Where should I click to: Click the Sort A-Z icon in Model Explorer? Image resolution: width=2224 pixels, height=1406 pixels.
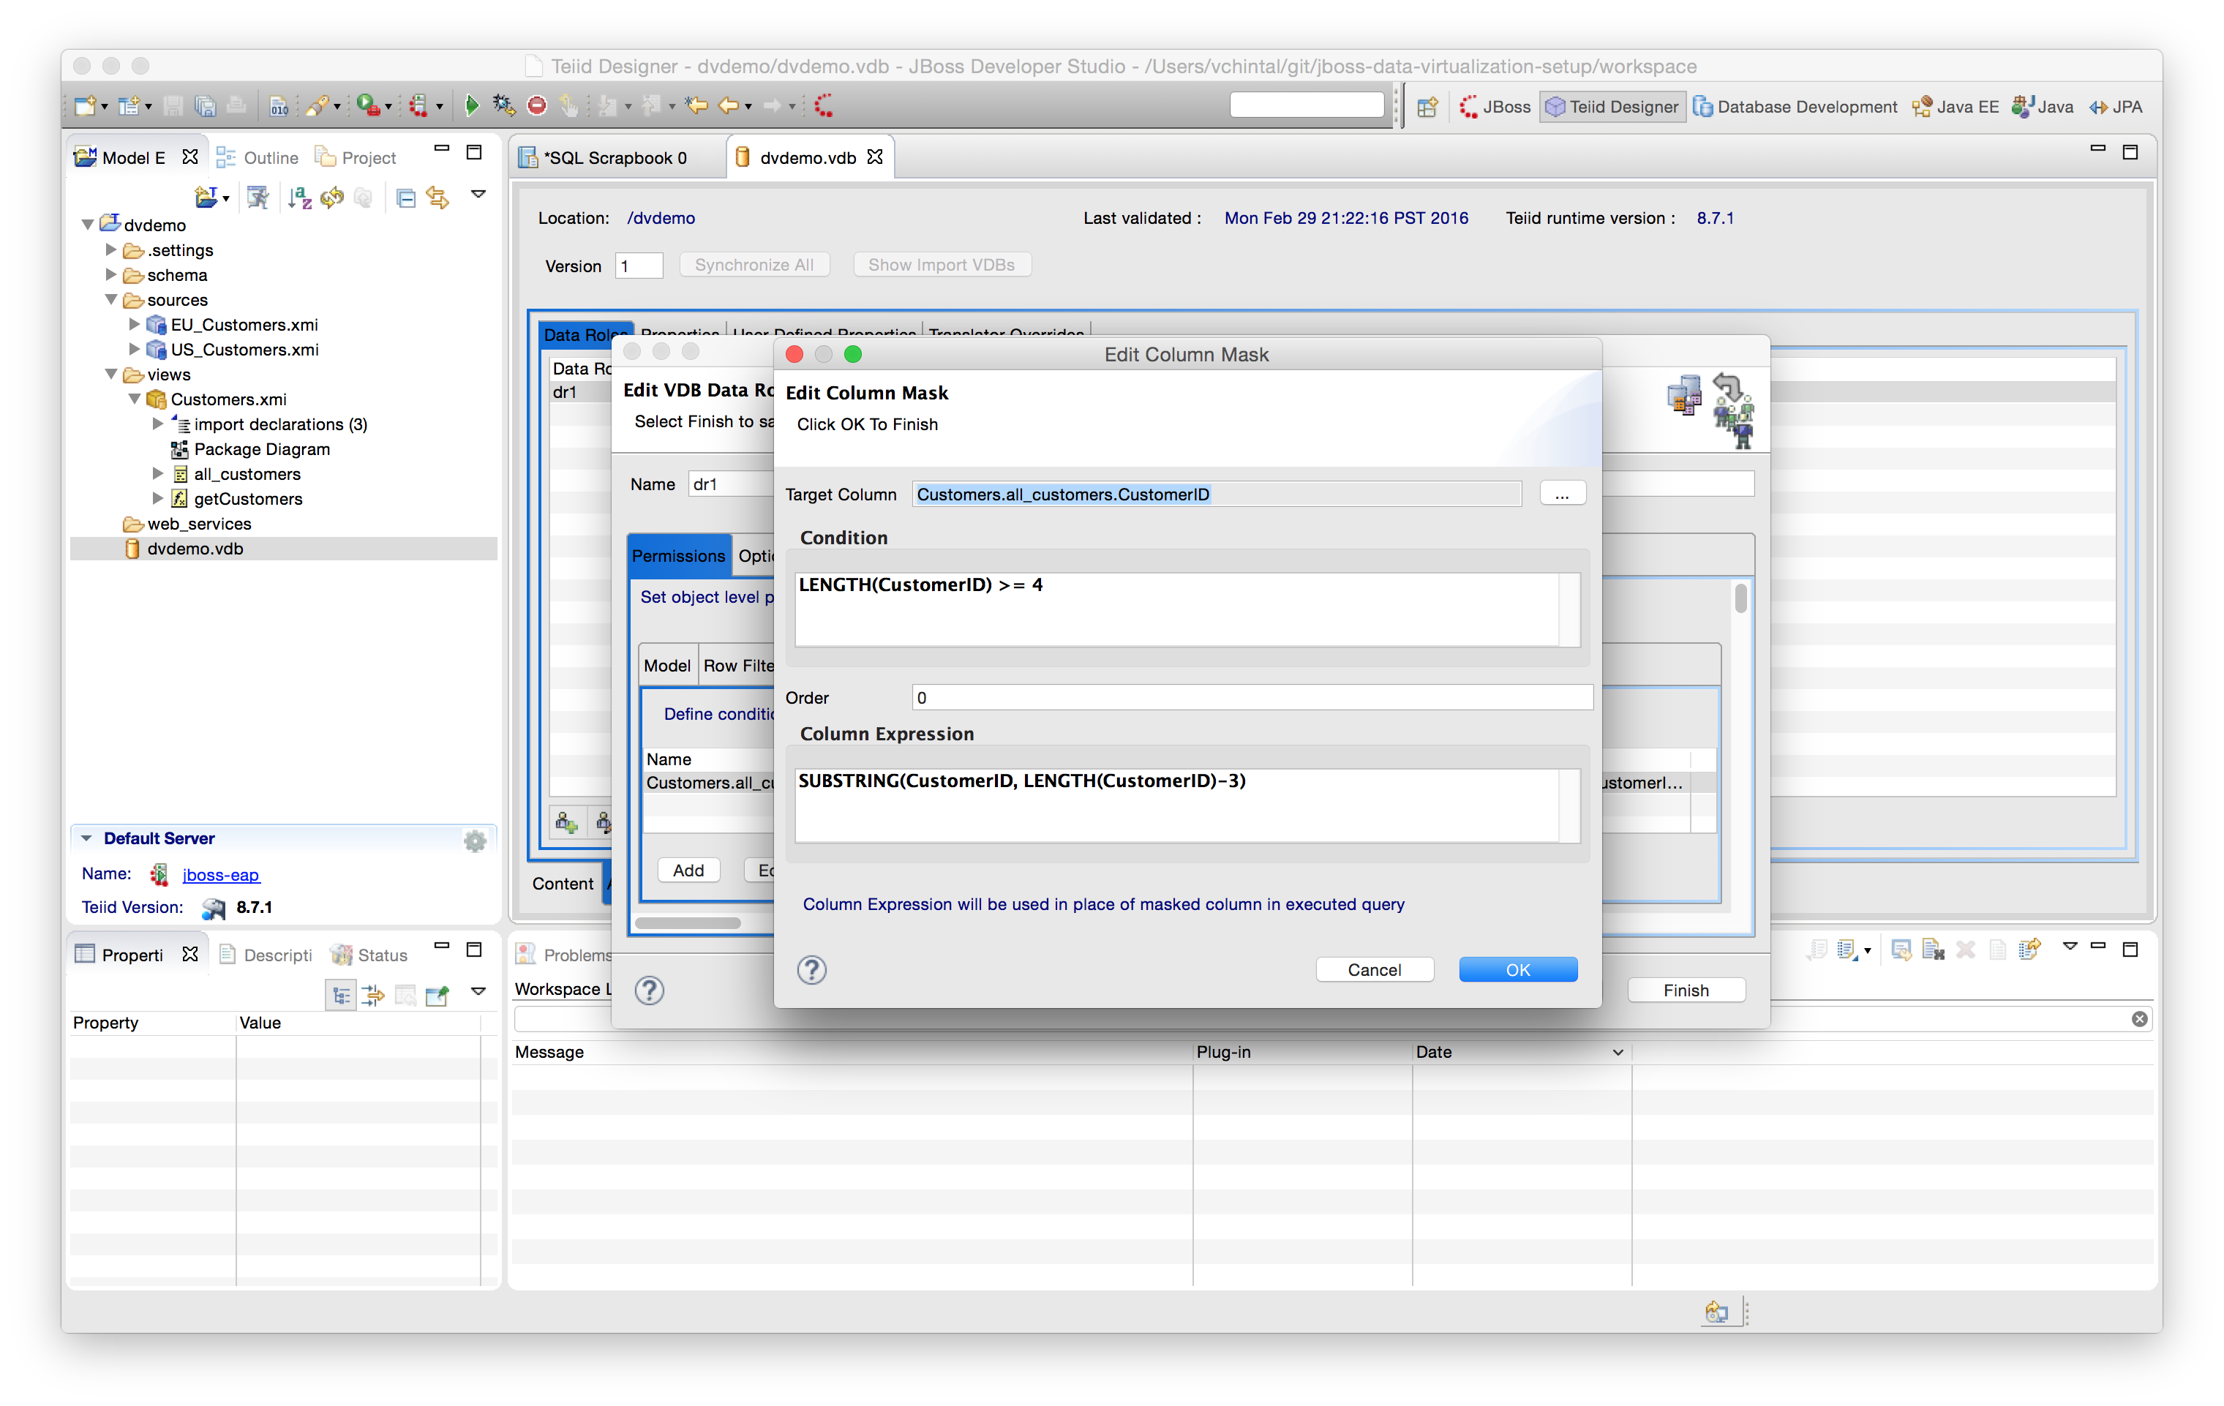click(x=299, y=197)
